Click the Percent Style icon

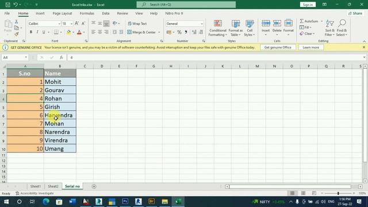tap(179, 32)
